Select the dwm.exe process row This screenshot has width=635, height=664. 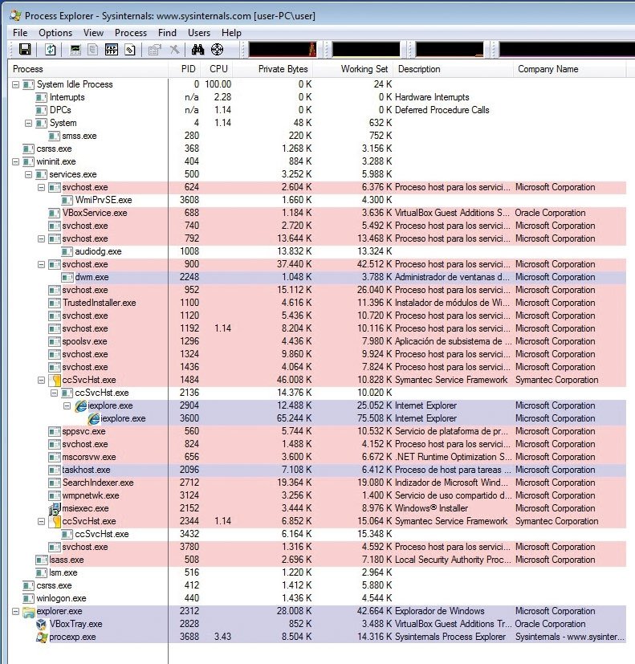tap(317, 277)
